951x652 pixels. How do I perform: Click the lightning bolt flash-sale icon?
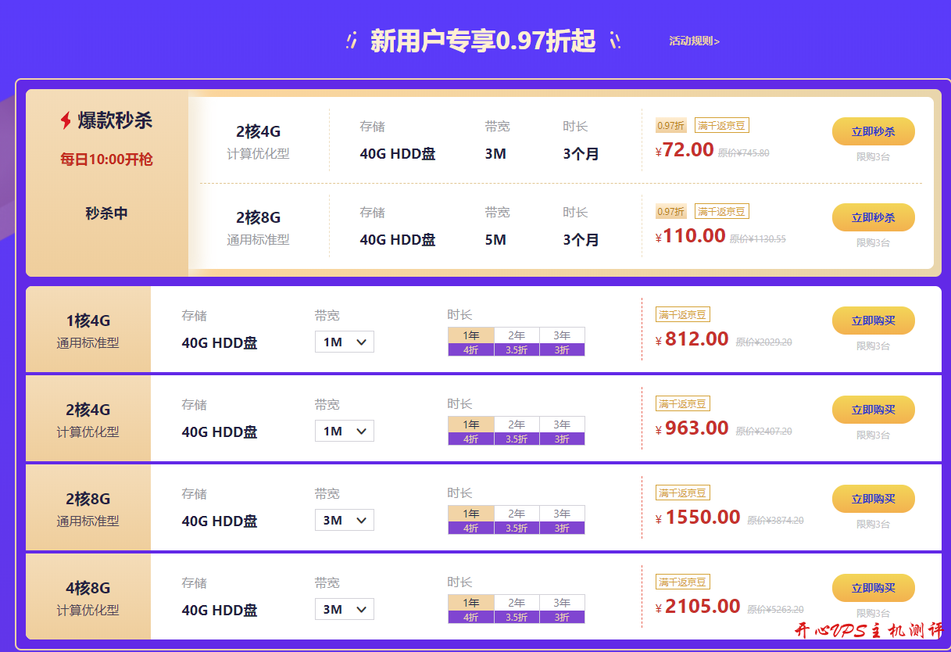[x=66, y=120]
